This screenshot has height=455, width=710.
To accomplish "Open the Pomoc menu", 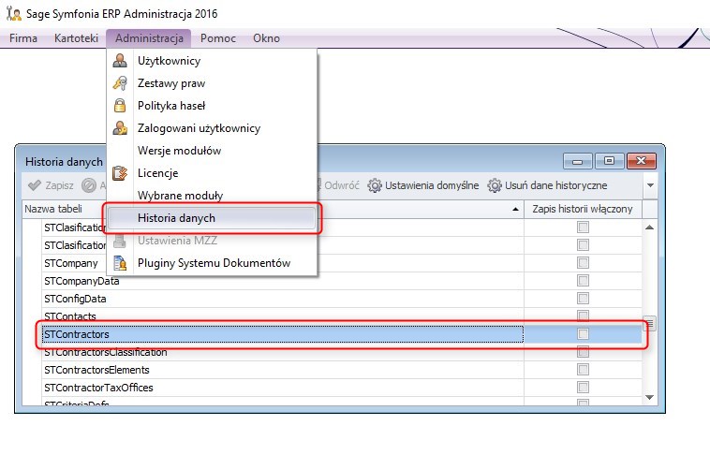I will 218,38.
